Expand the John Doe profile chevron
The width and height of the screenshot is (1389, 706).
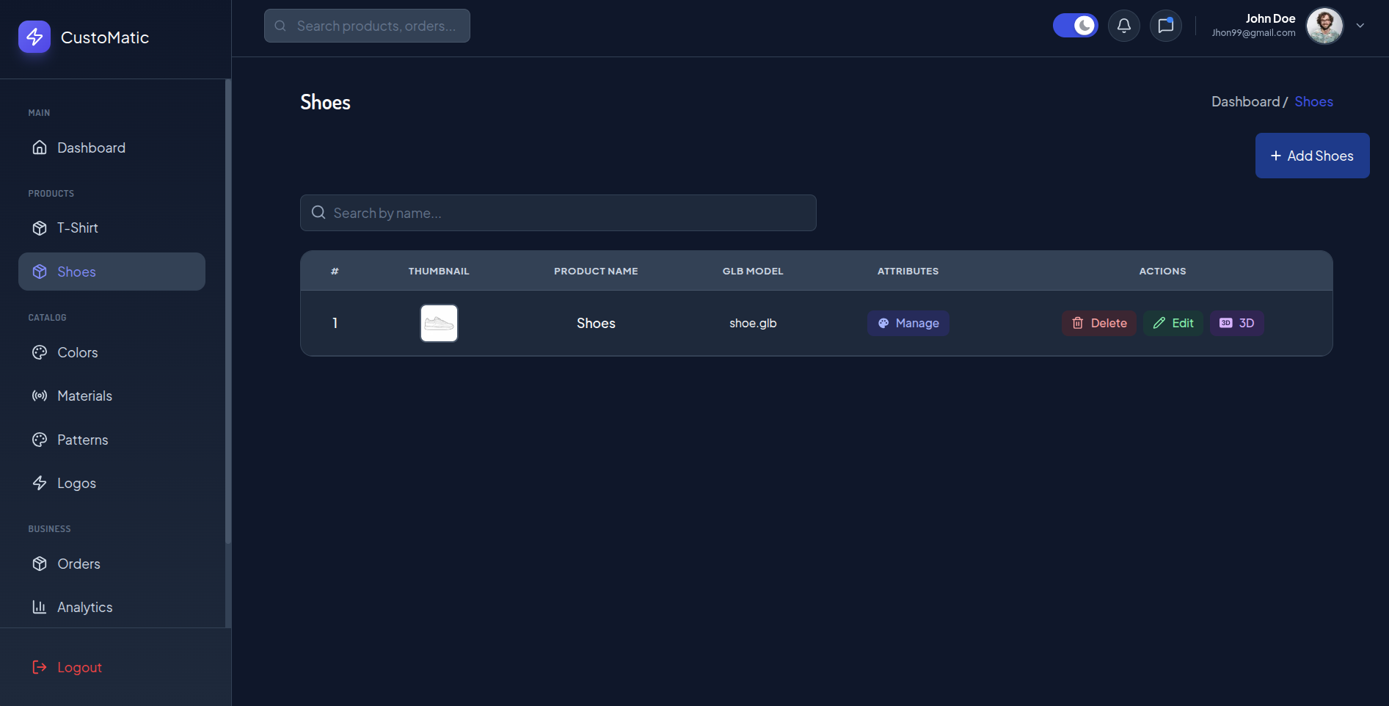coord(1360,26)
